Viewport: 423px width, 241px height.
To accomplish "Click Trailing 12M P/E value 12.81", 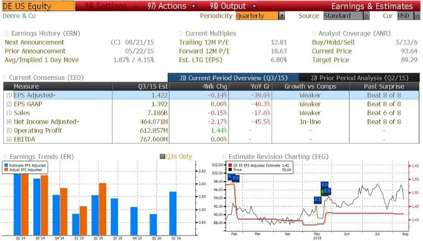I will point(279,42).
